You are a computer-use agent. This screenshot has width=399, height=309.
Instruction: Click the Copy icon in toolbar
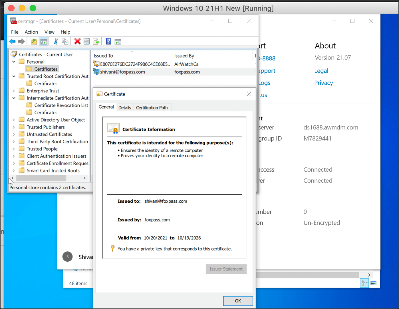point(65,42)
